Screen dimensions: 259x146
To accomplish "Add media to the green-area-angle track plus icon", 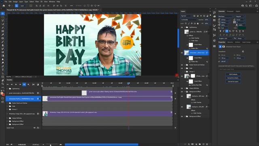I will [175, 93].
